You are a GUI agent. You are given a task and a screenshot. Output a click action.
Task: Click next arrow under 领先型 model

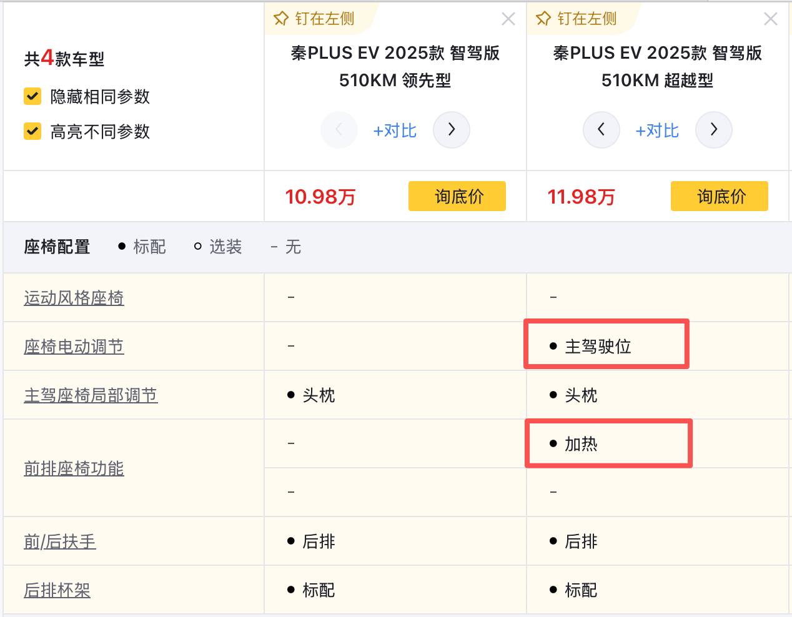pyautogui.click(x=451, y=130)
